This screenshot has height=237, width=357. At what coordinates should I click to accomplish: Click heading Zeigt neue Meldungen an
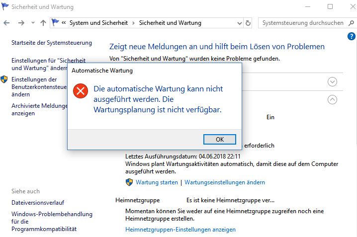(x=217, y=46)
